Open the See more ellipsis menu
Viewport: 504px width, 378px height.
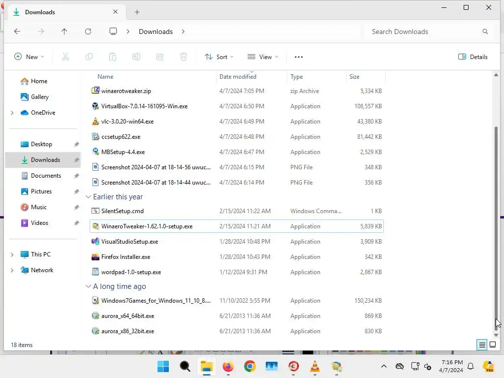[x=299, y=57]
